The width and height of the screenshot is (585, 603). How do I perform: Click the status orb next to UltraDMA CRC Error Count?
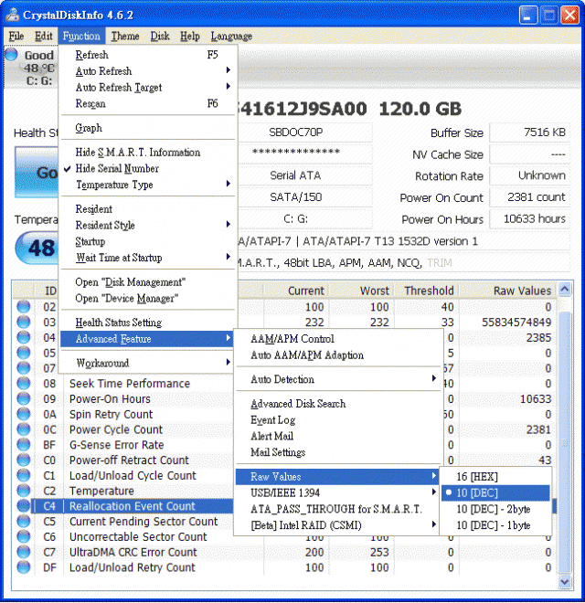click(24, 552)
